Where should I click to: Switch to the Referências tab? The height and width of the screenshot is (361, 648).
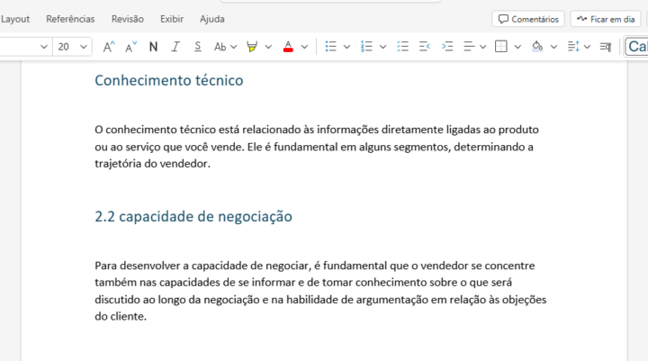[70, 19]
